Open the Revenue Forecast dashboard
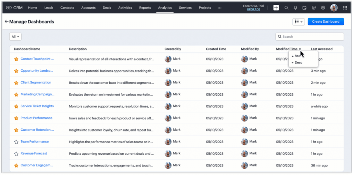 point(34,153)
